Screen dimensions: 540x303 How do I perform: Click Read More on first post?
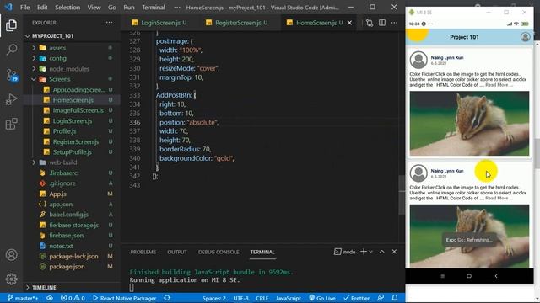pyautogui.click(x=499, y=85)
